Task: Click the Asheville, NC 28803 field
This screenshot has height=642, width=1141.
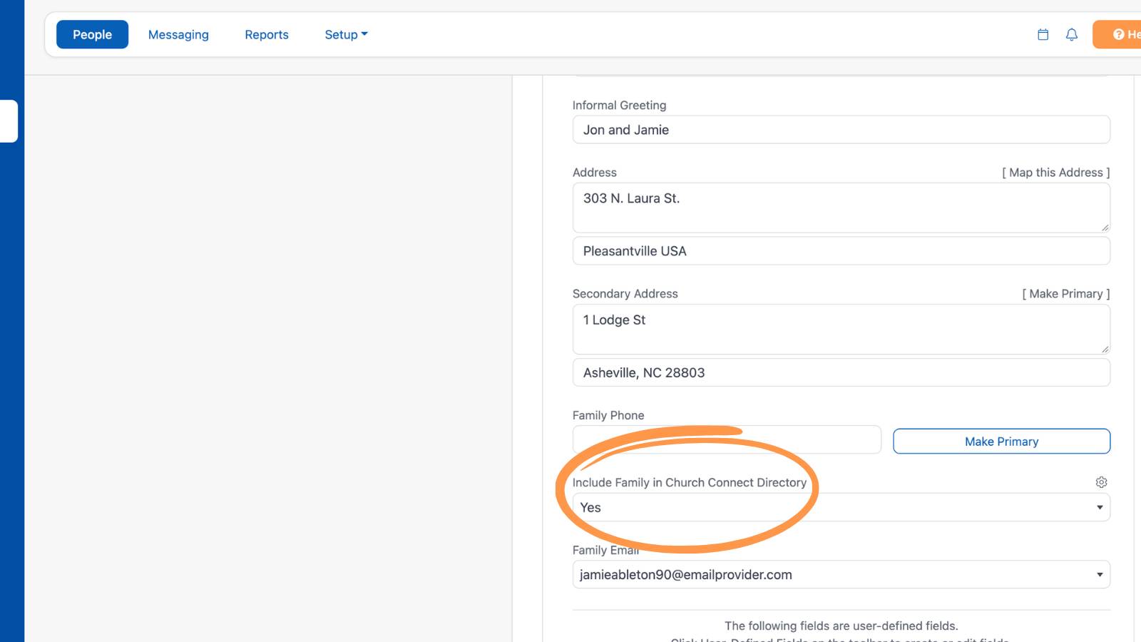Action: coord(841,372)
